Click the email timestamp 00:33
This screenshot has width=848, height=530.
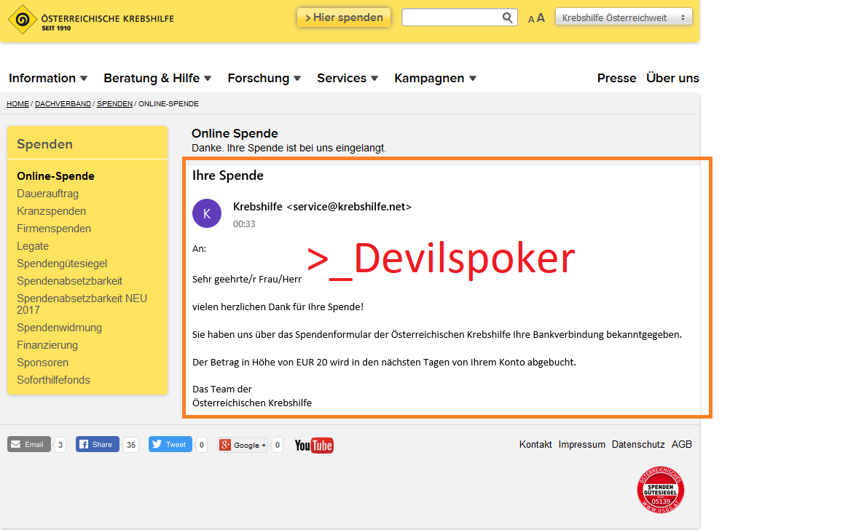pyautogui.click(x=244, y=224)
